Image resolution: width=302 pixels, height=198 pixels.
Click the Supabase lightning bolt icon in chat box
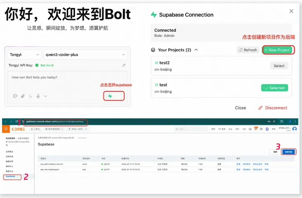110,96
